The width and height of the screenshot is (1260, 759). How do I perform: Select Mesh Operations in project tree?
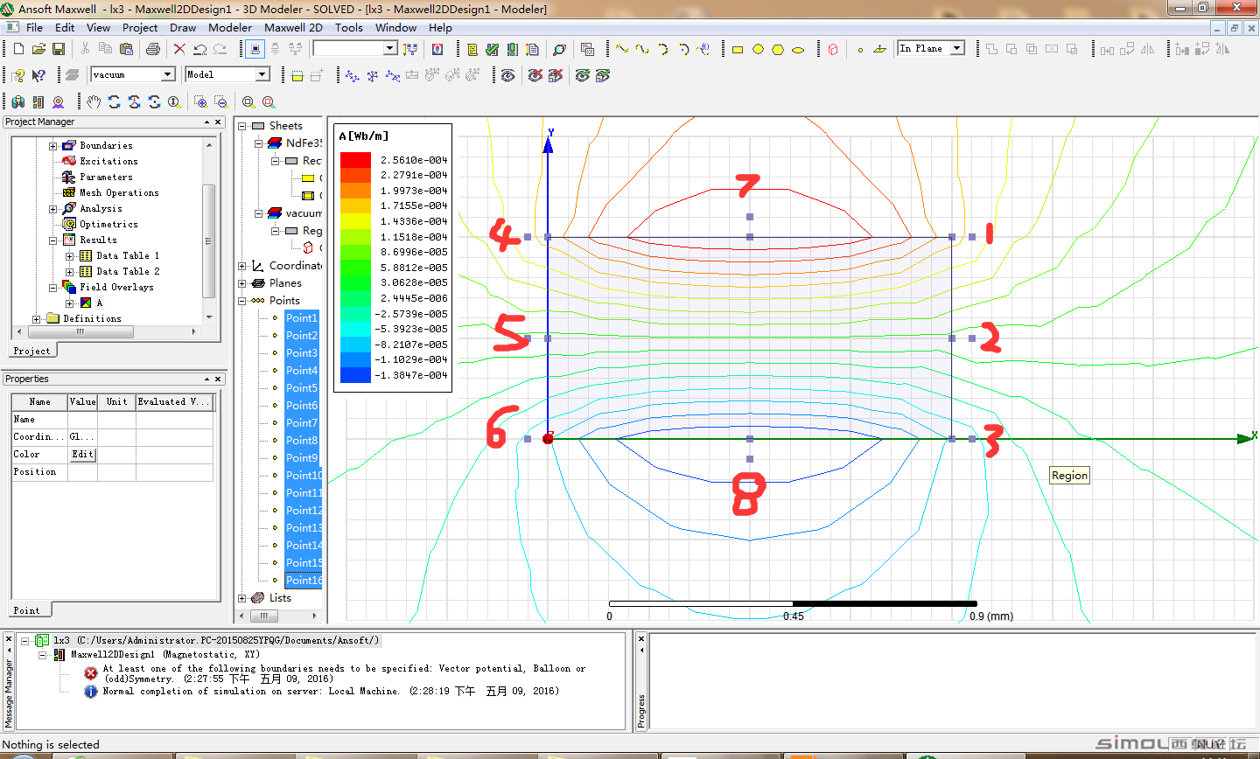point(119,193)
